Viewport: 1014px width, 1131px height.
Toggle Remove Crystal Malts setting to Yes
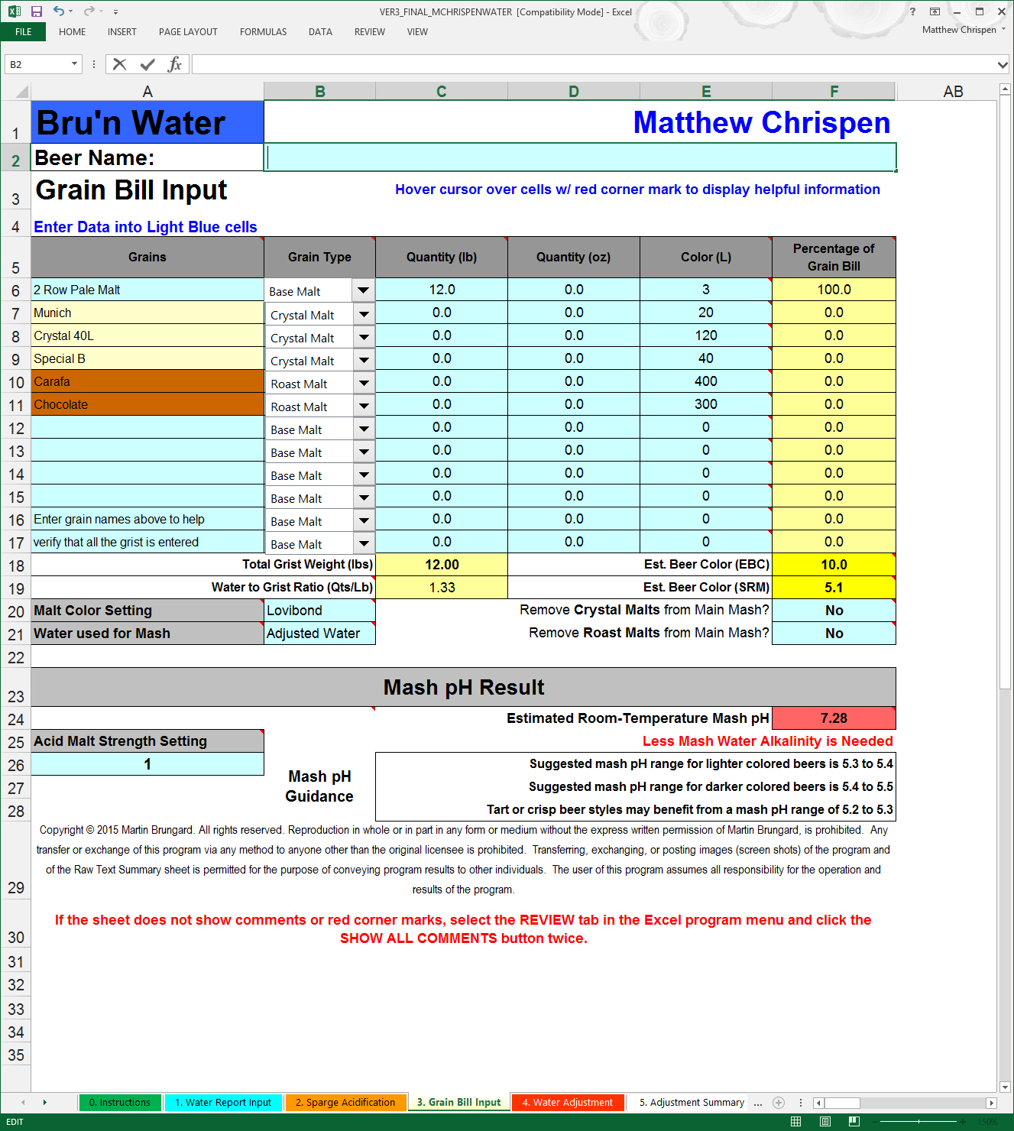pyautogui.click(x=834, y=610)
